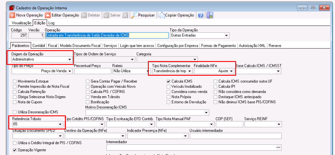Open the Tipo Nota Complementar dropdown
Viewport: 335px width, 155px height.
coord(189,71)
